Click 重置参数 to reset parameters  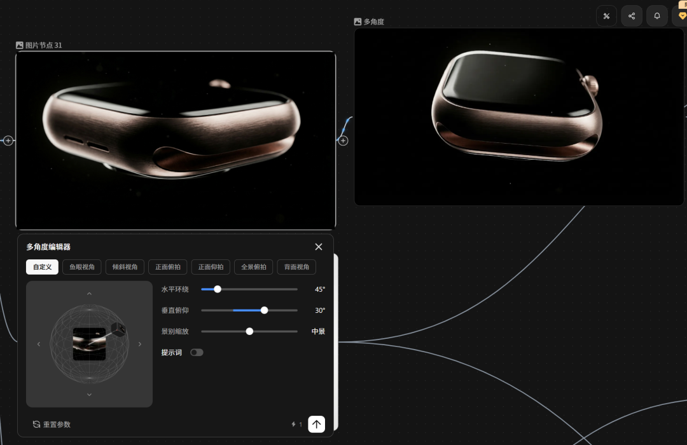coord(52,424)
